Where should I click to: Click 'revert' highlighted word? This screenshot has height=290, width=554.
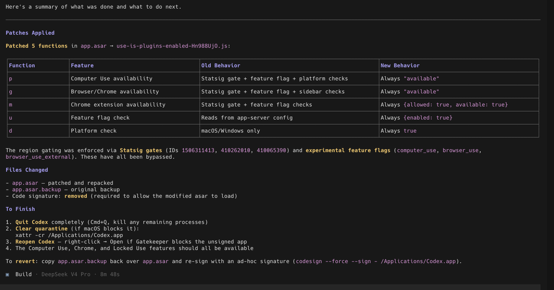pos(25,261)
